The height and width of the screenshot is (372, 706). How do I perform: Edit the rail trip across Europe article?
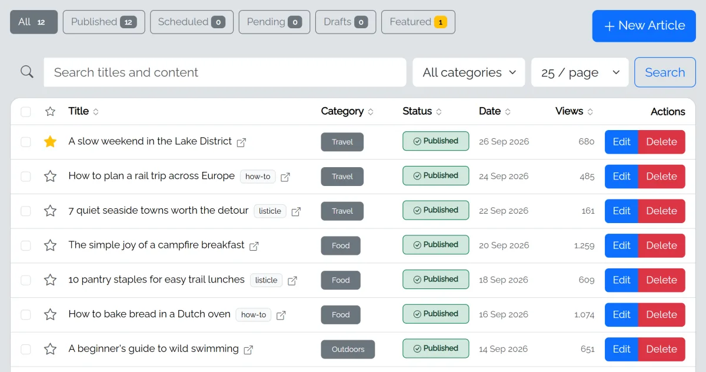coord(621,177)
